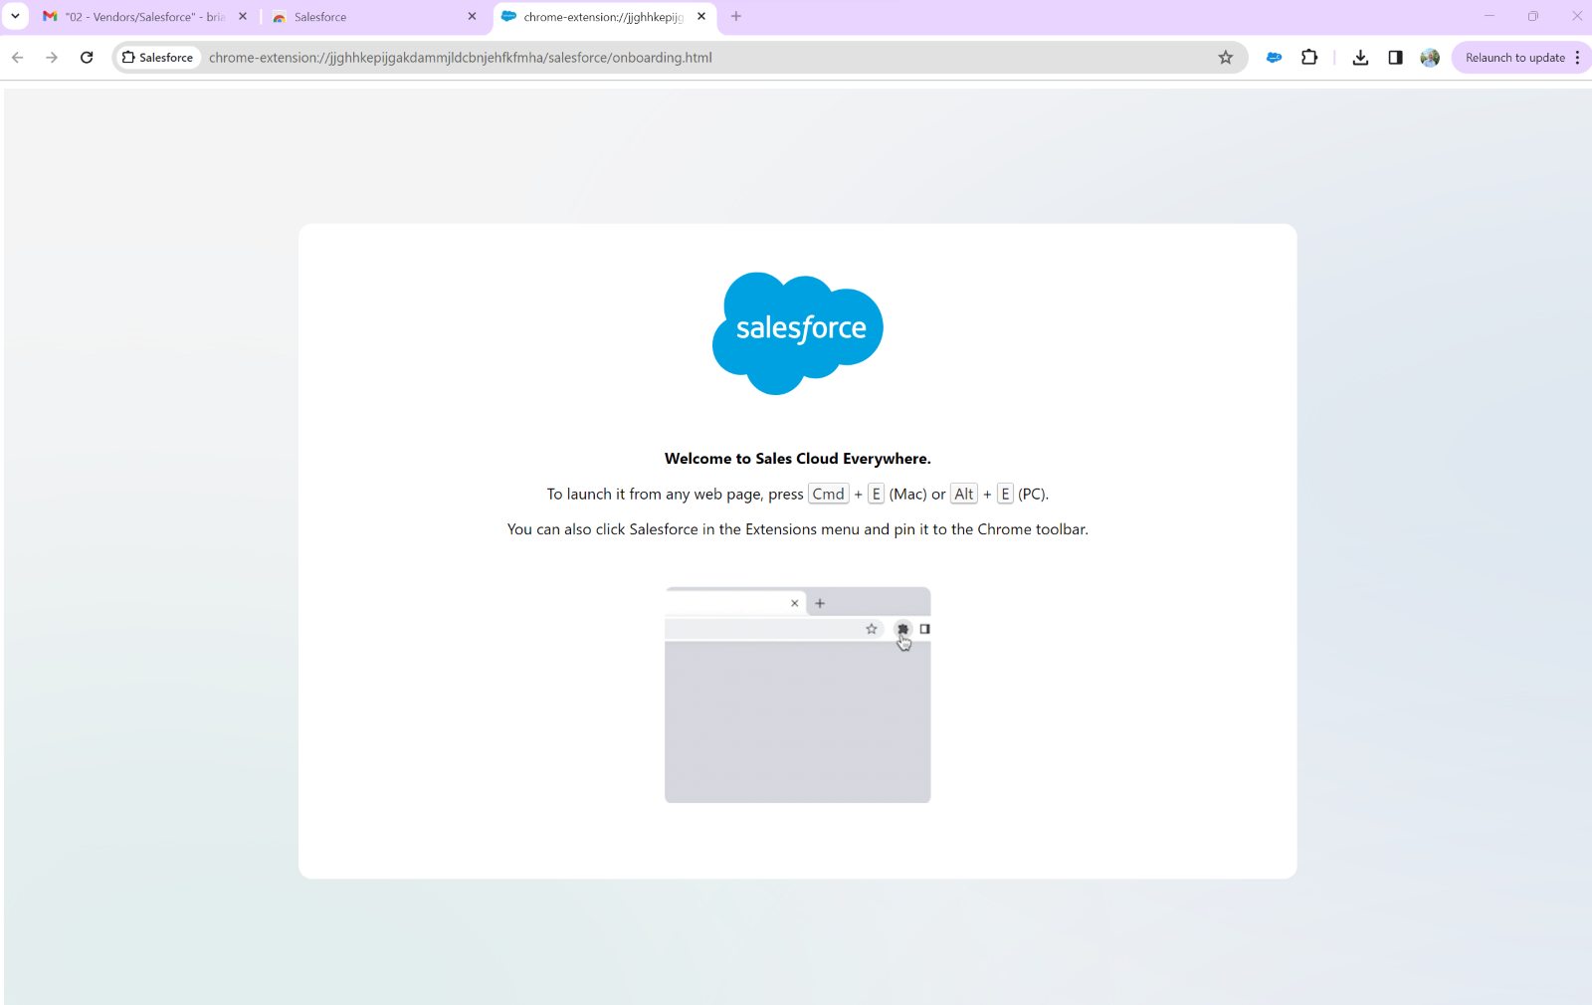Reload the current page
The height and width of the screenshot is (1005, 1592).
coord(87,58)
